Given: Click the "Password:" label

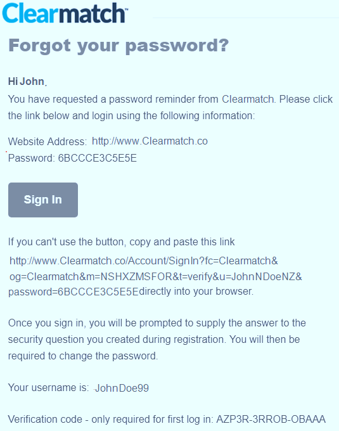Looking at the screenshot, I should click(x=32, y=158).
